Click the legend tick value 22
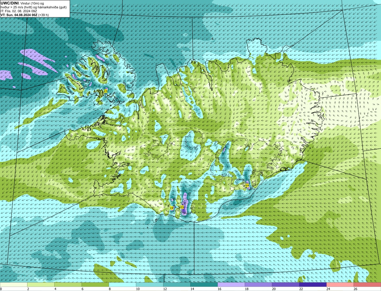 click(301, 289)
